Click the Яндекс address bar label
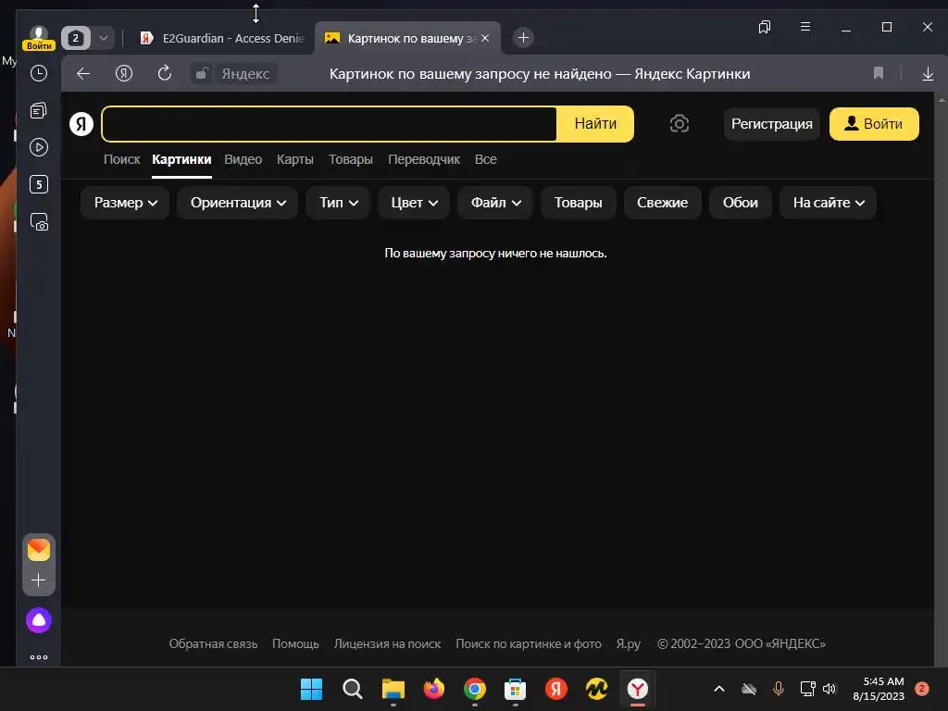The height and width of the screenshot is (711, 948). (x=245, y=74)
